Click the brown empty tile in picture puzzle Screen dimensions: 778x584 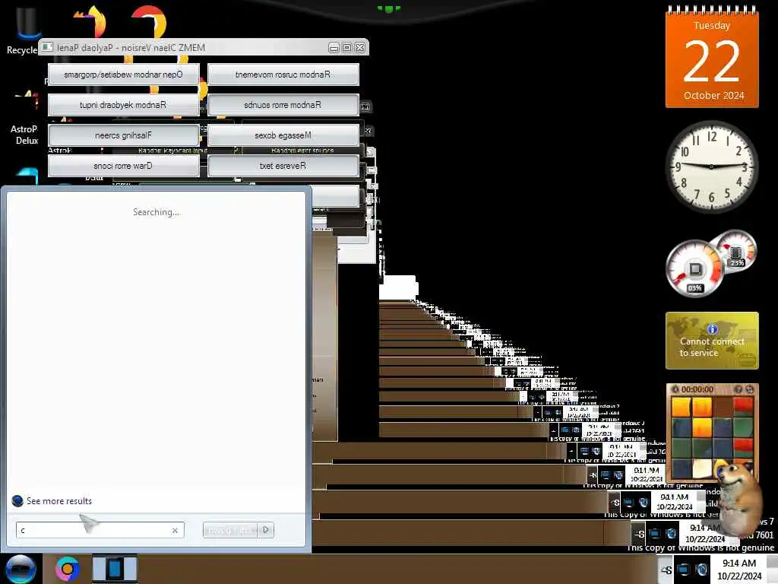[x=723, y=407]
